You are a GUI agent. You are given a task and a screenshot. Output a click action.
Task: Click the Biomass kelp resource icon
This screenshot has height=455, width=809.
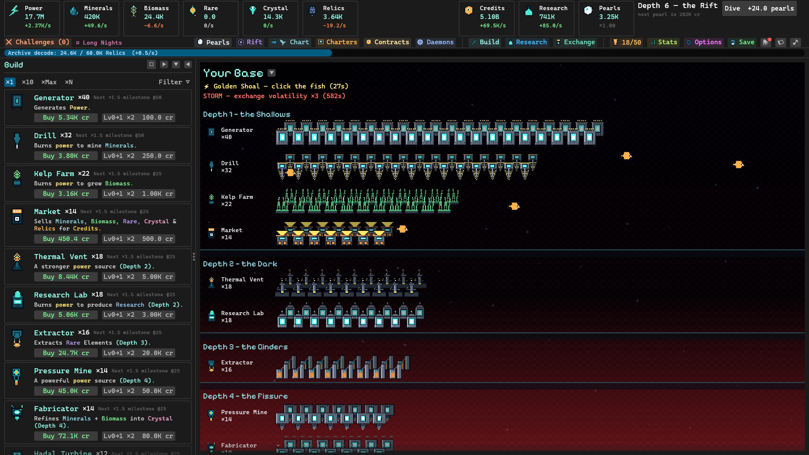pos(134,11)
